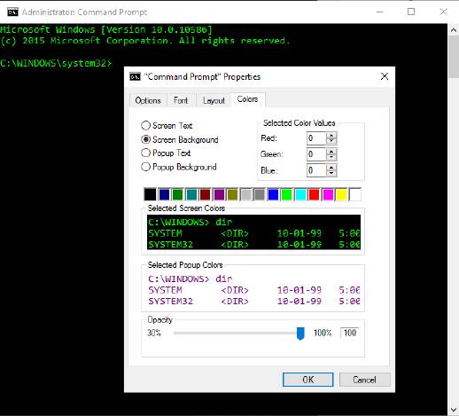Pick the cyan color swatch

(x=300, y=194)
